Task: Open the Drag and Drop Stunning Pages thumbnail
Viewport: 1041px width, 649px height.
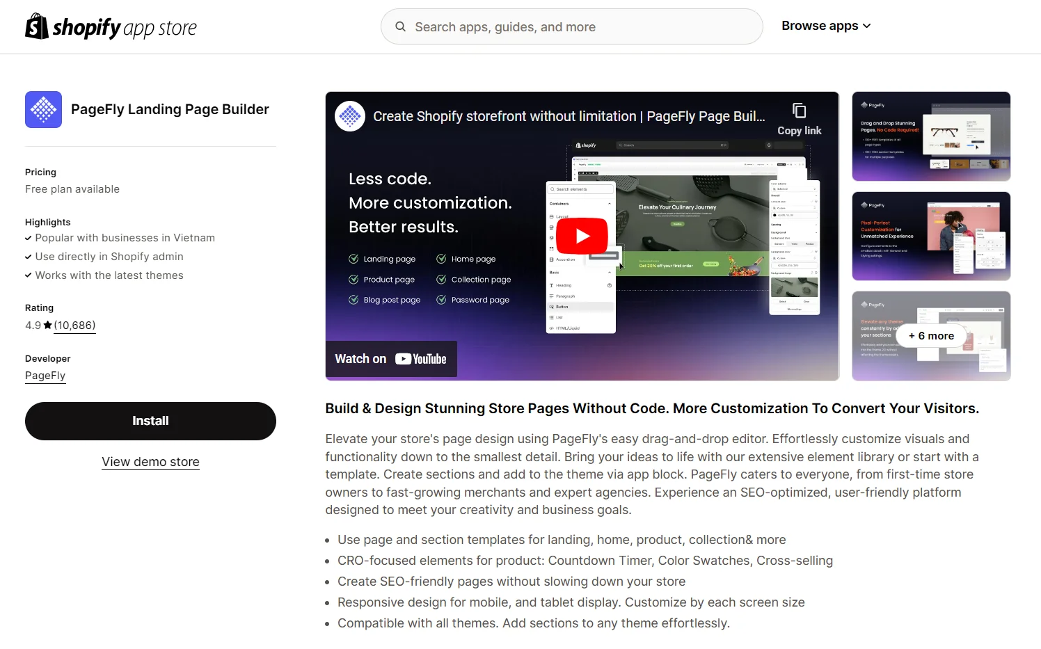Action: pos(931,136)
